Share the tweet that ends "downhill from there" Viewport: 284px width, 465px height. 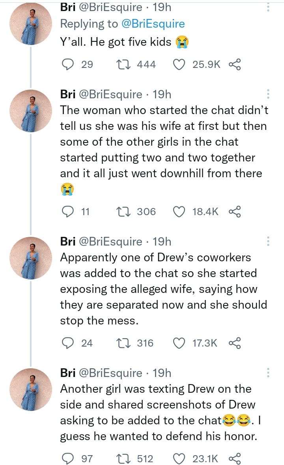pyautogui.click(x=235, y=212)
